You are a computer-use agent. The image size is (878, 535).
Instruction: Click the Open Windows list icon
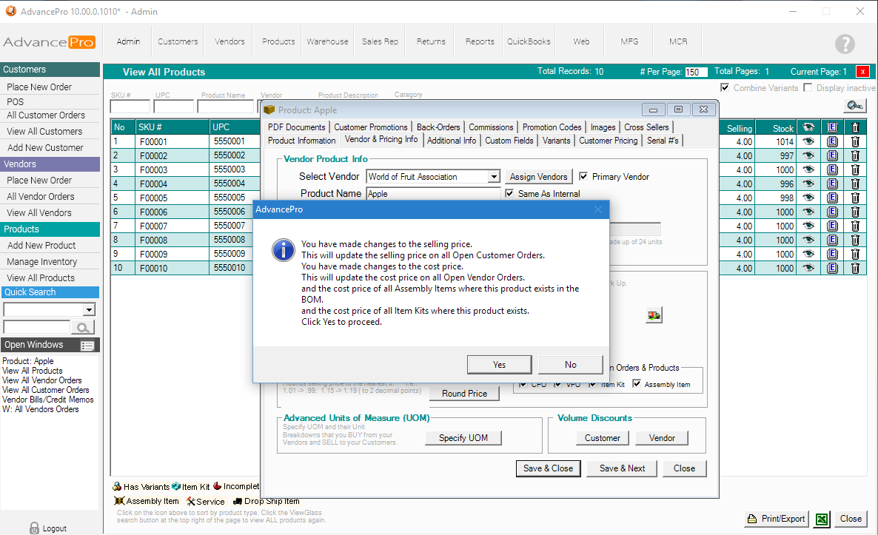tap(87, 346)
